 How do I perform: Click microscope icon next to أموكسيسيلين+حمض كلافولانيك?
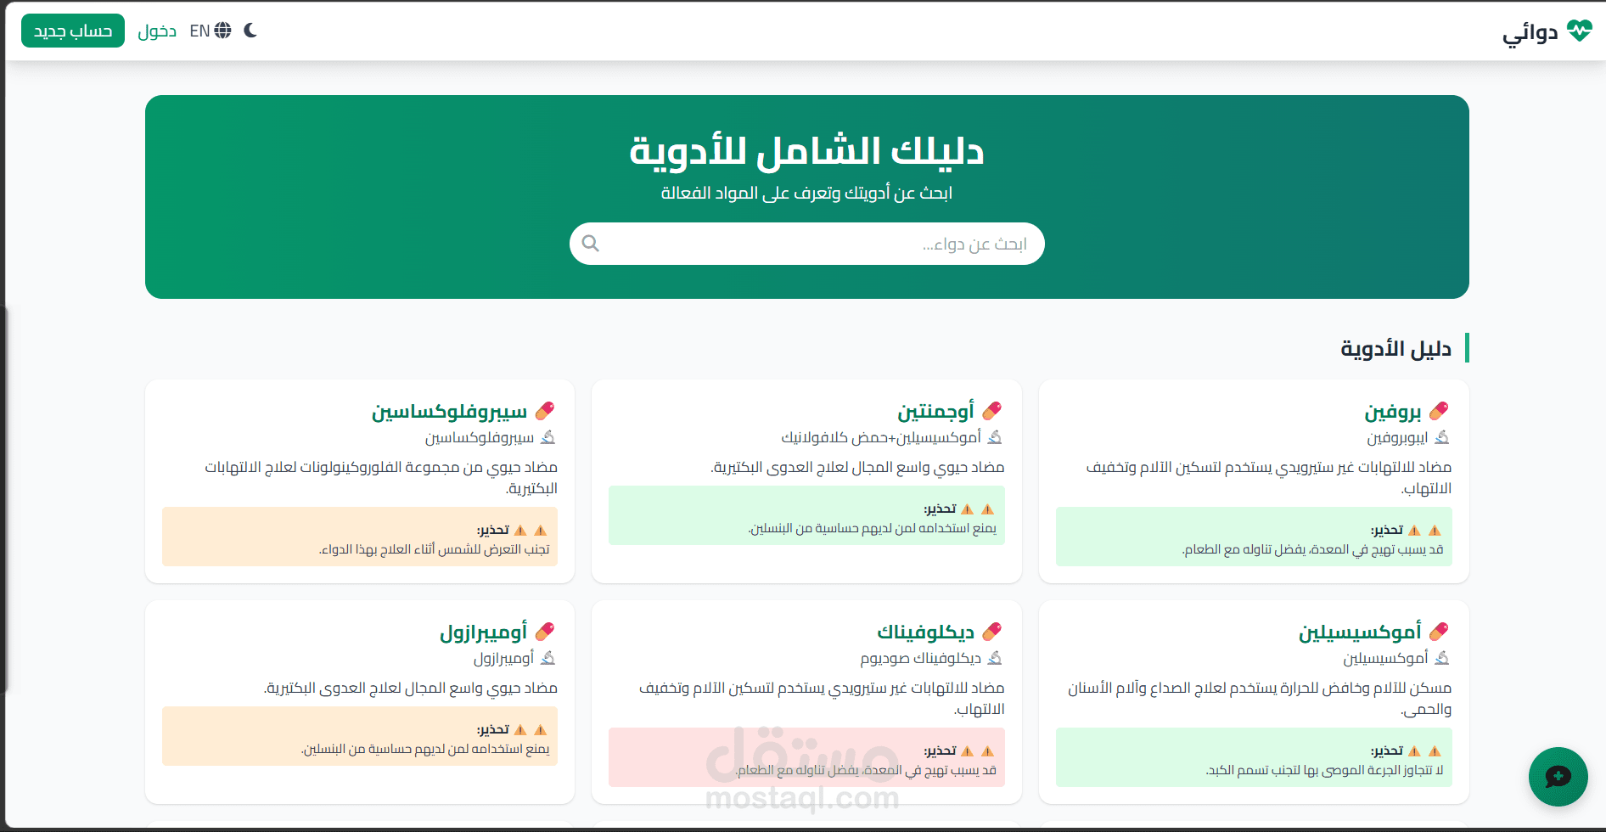click(x=996, y=437)
